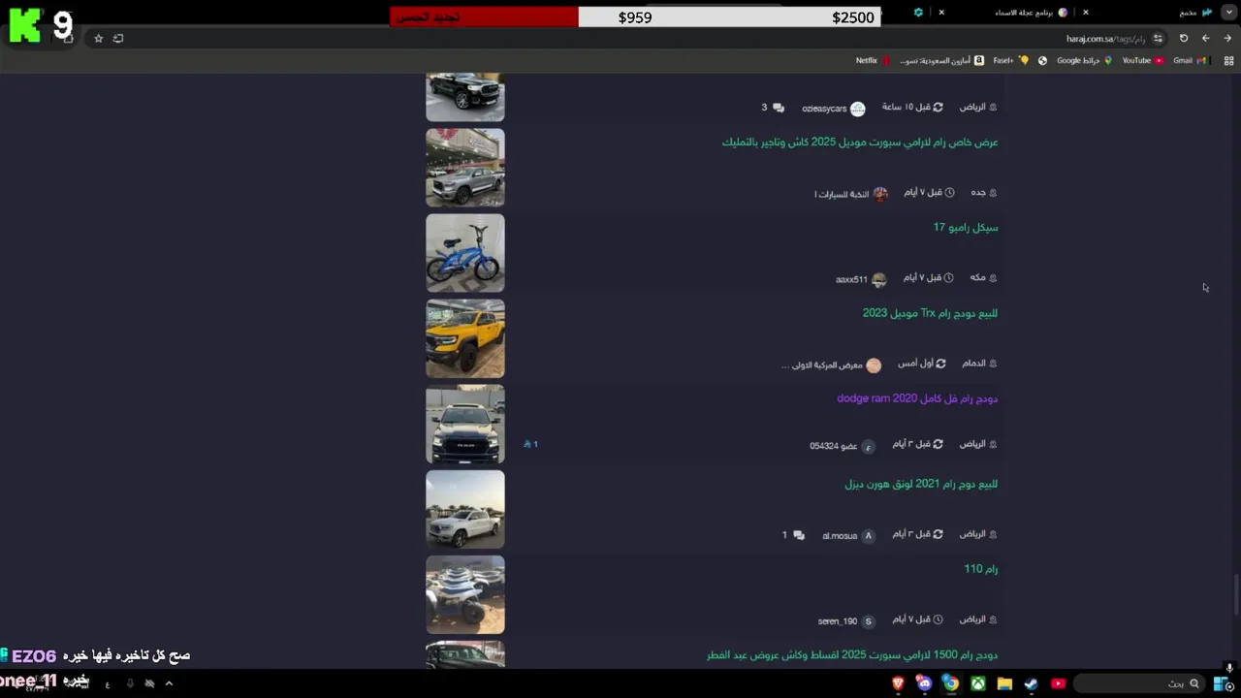1241x698 pixels.
Task: Open the Fasel+ bookmark
Action: click(1010, 60)
